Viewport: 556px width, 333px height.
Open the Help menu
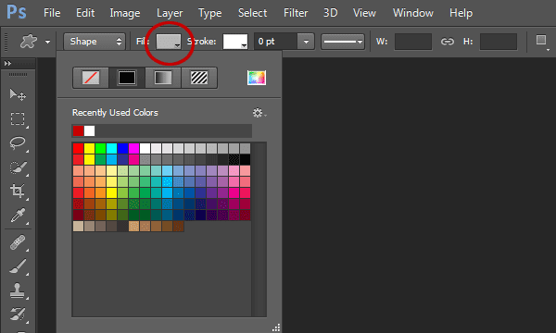pos(461,13)
